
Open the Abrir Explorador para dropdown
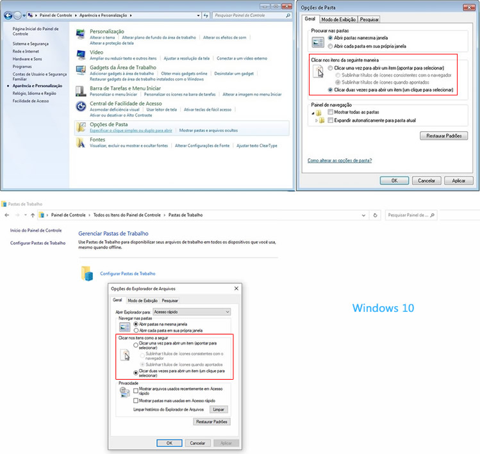pos(192,312)
